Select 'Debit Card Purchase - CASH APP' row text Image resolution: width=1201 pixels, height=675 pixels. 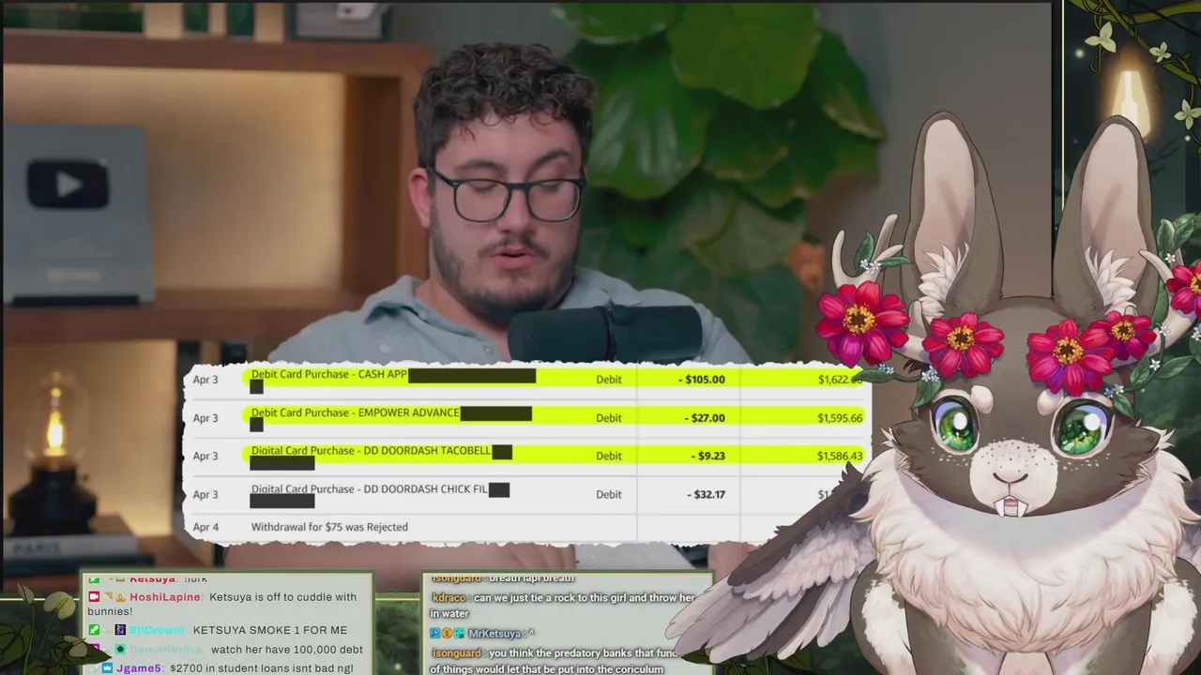click(328, 375)
